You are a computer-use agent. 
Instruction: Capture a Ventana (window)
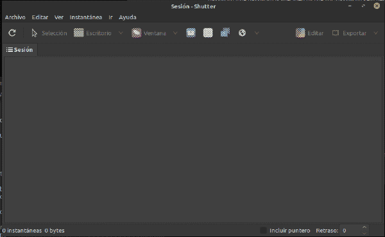149,33
